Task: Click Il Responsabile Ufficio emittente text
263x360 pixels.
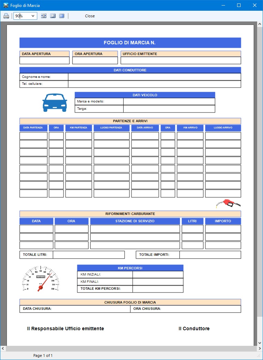Action: coord(66,328)
